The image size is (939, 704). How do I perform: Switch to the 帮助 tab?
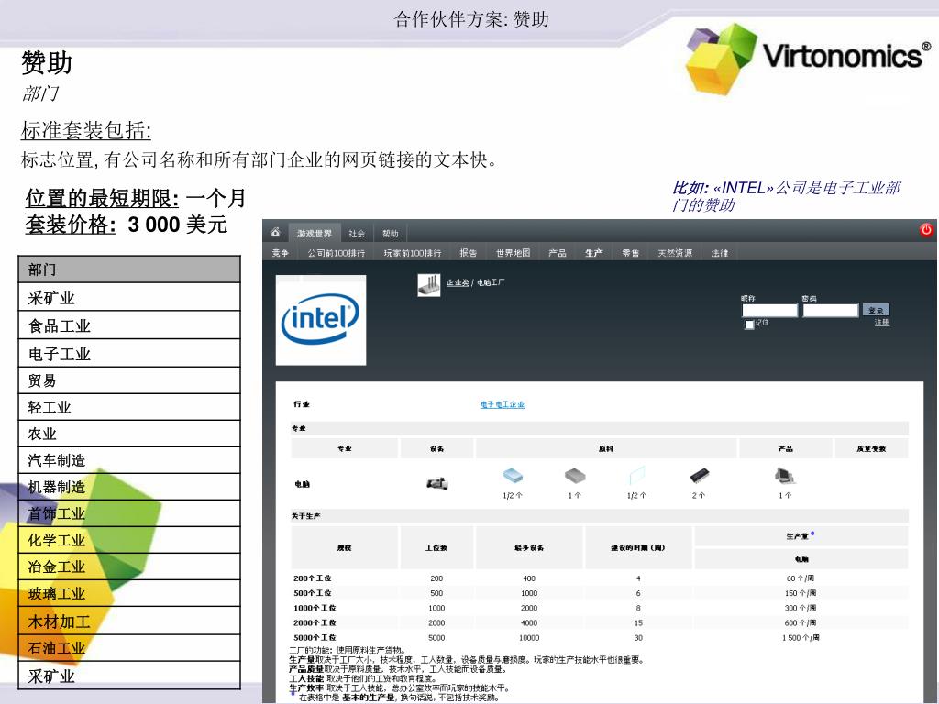point(391,234)
